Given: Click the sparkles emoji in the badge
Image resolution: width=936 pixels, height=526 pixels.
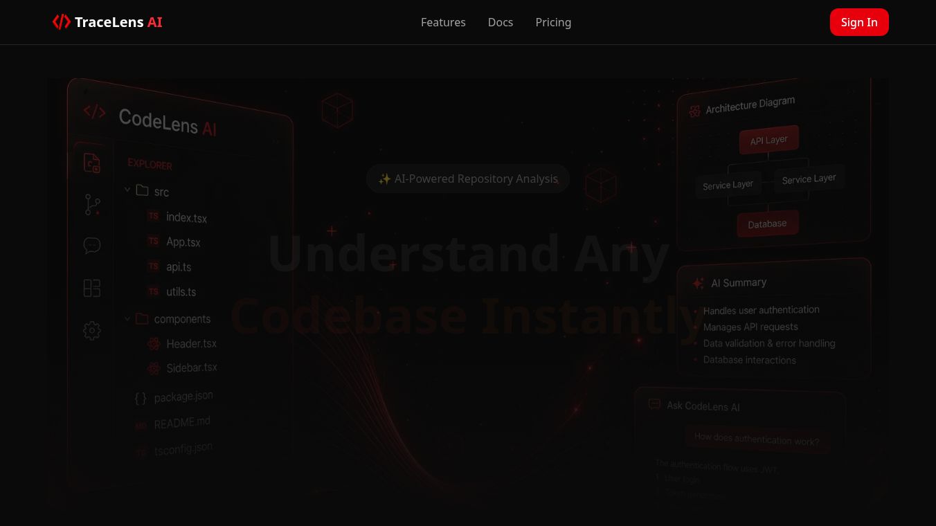Looking at the screenshot, I should 385,179.
